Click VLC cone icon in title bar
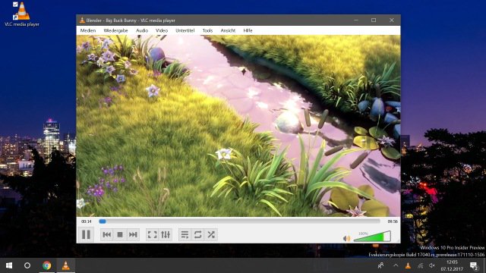 pos(82,20)
